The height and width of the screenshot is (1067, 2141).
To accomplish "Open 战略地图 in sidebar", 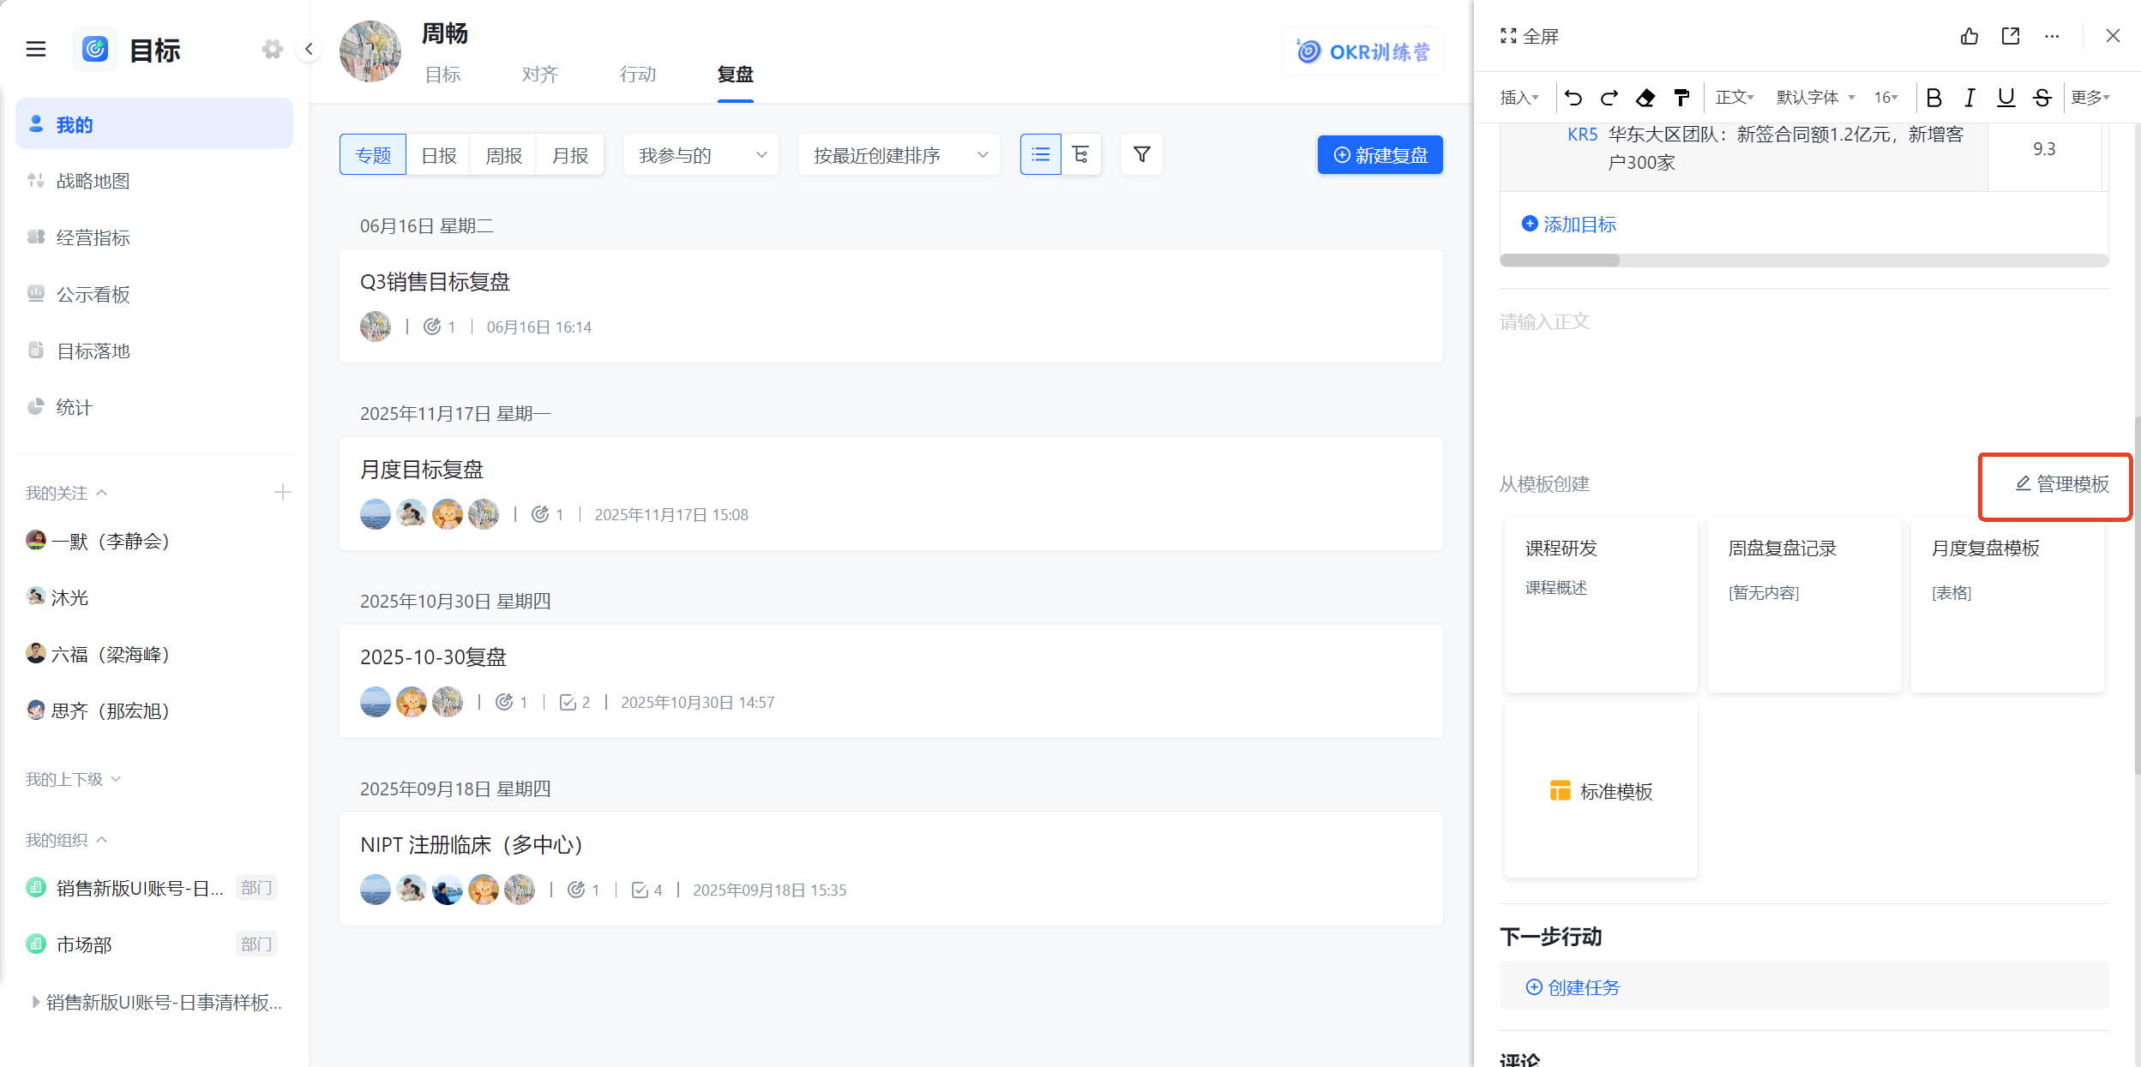I will 154,181.
